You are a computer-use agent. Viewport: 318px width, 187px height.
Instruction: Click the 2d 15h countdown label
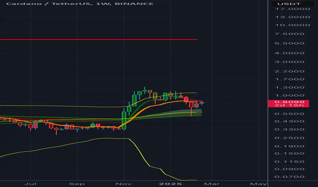[289, 105]
